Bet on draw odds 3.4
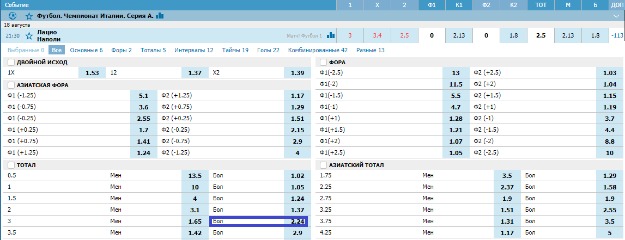 pyautogui.click(x=377, y=35)
